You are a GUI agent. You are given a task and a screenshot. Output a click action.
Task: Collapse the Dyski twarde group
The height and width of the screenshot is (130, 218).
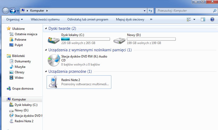(46, 28)
